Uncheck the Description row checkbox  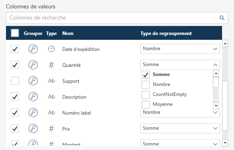coord(15,97)
